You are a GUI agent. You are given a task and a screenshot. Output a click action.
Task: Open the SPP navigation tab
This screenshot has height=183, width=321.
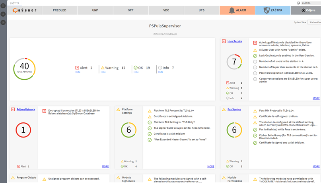coord(130,10)
